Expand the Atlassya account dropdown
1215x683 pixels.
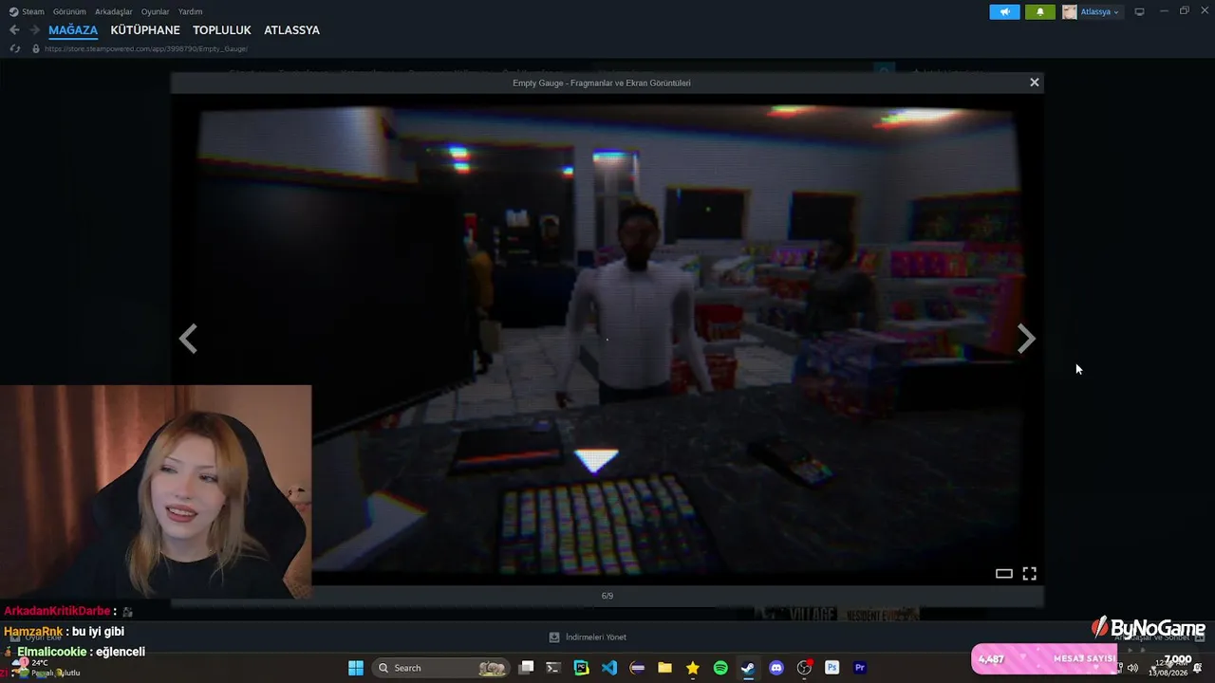tap(1100, 12)
